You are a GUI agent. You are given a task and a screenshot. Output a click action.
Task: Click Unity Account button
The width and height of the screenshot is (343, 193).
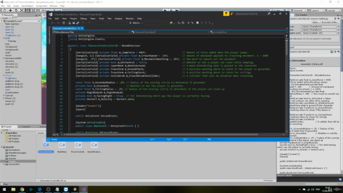(x=300, y=11)
